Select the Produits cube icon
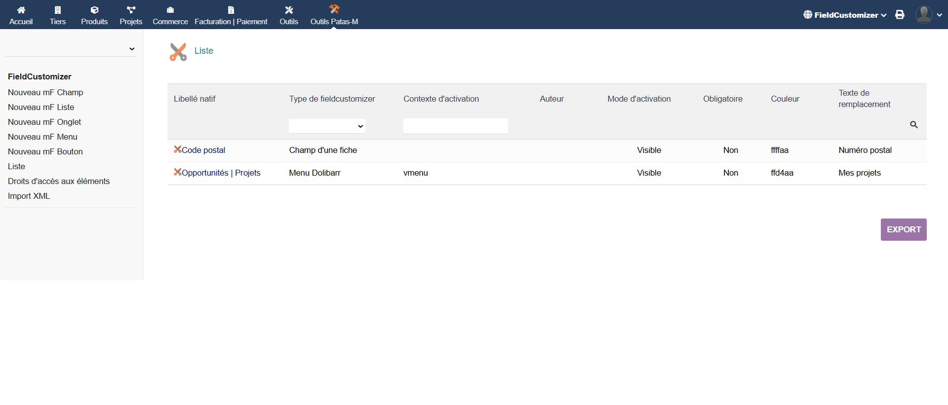This screenshot has width=948, height=405. [x=94, y=10]
